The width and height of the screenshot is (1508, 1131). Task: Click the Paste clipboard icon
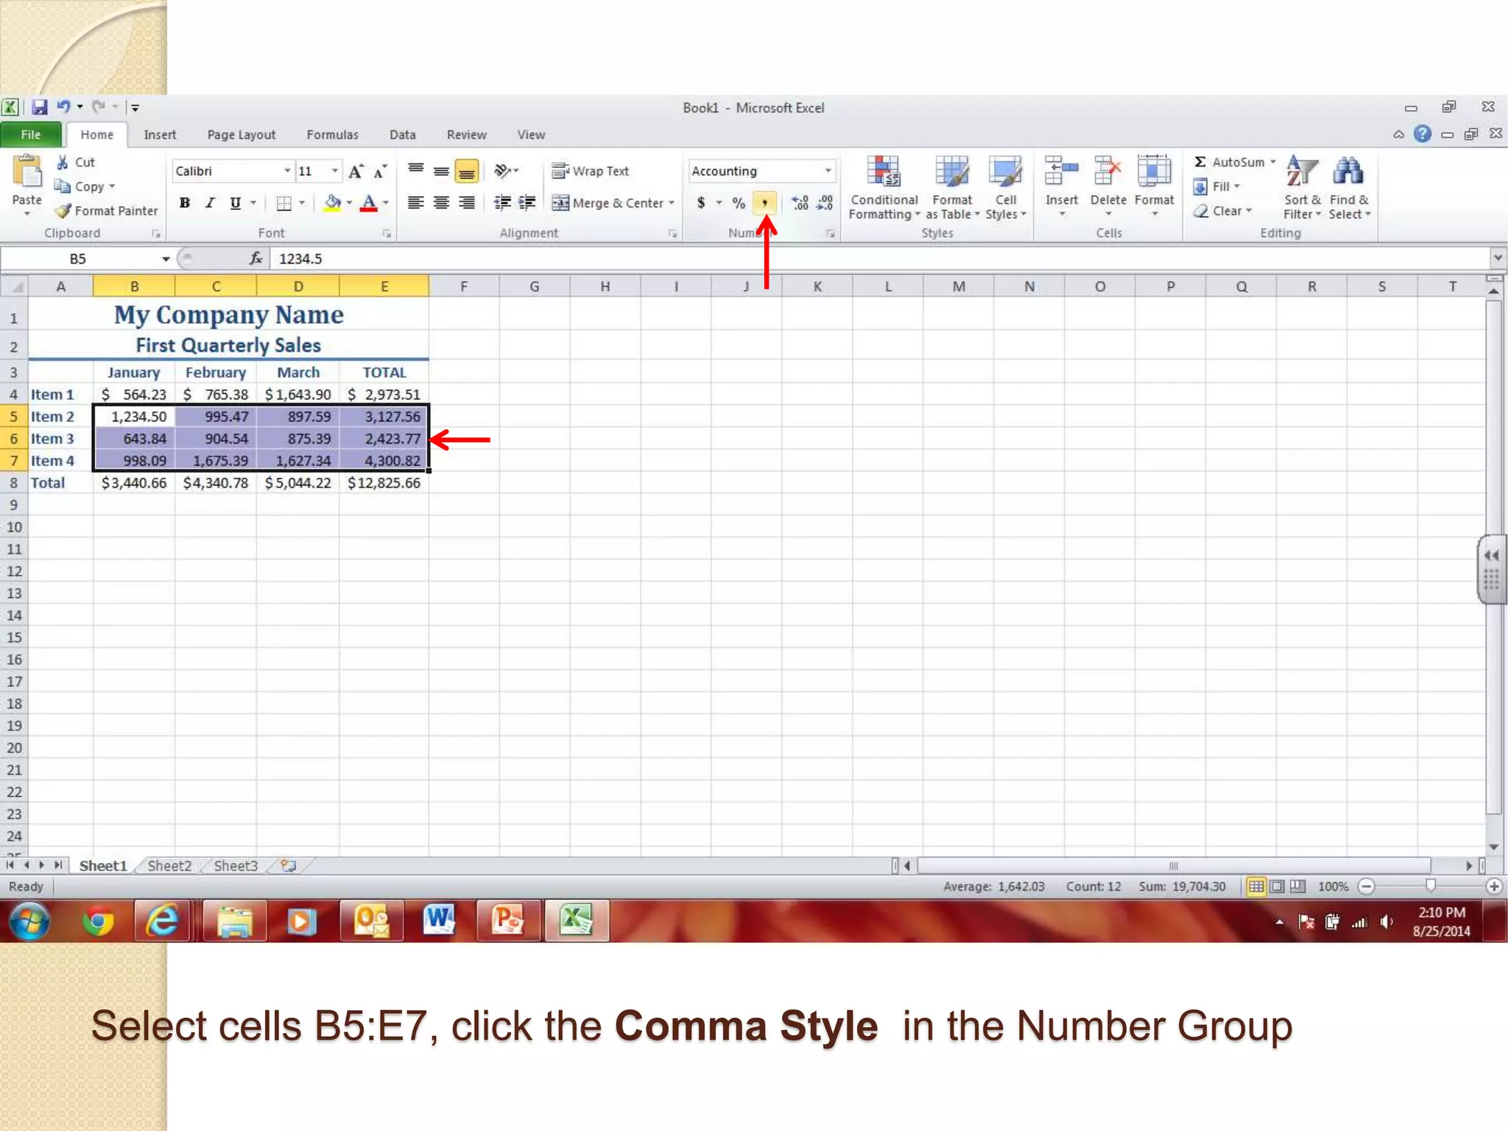click(27, 172)
